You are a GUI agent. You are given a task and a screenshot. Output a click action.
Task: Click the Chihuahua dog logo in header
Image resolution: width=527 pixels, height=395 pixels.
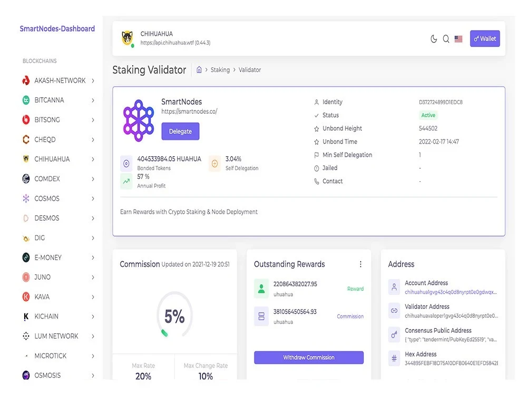point(128,38)
